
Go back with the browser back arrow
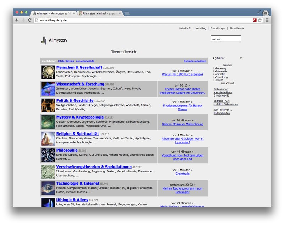coord(17,20)
